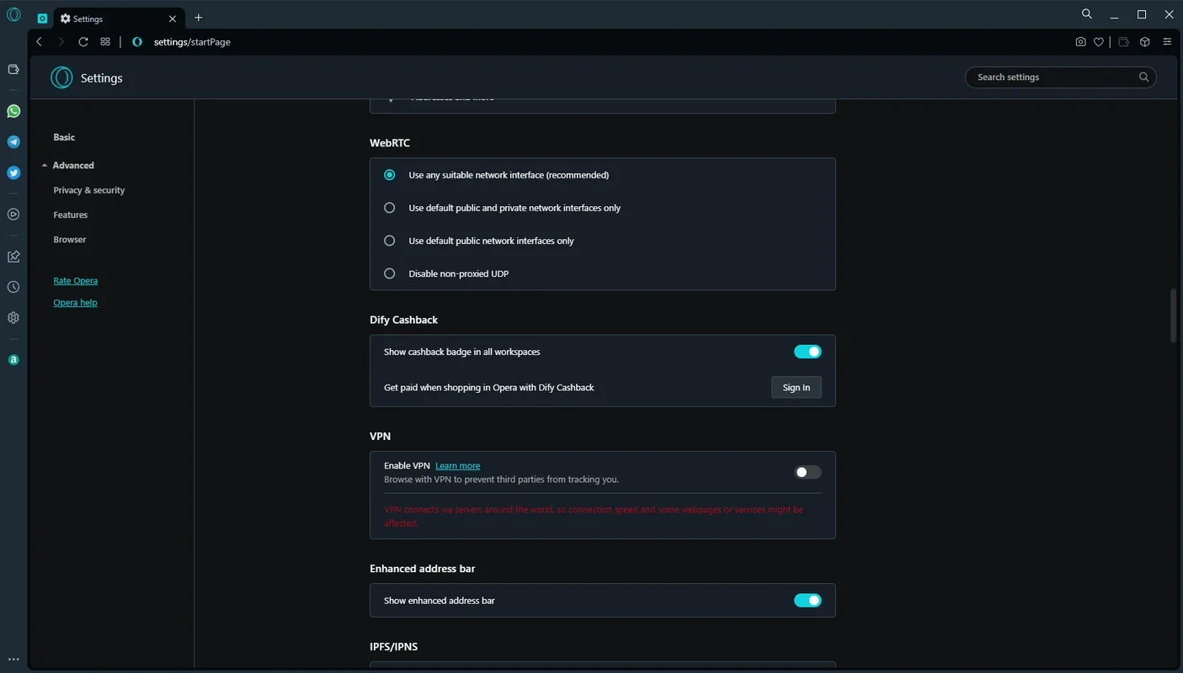1183x673 pixels.
Task: Click 'Get paid when shopping in Opera' text
Action: (x=489, y=388)
